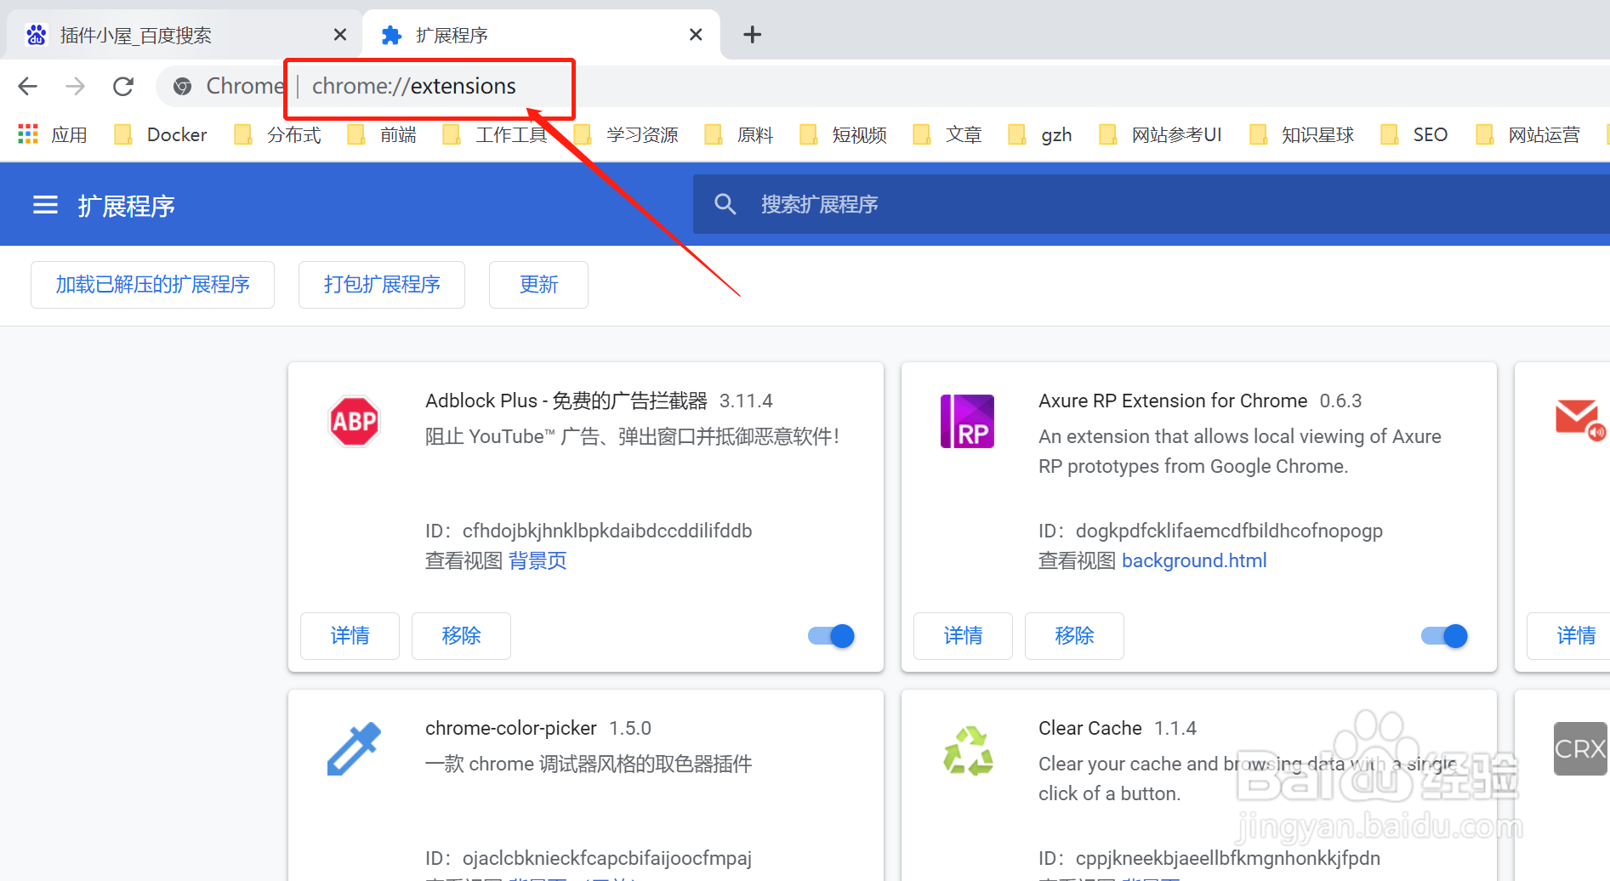Open the 前端 bookmark folder

point(382,134)
